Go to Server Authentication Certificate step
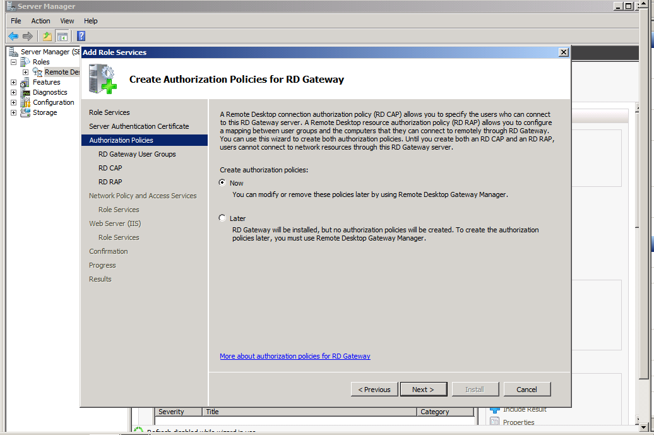 point(139,126)
